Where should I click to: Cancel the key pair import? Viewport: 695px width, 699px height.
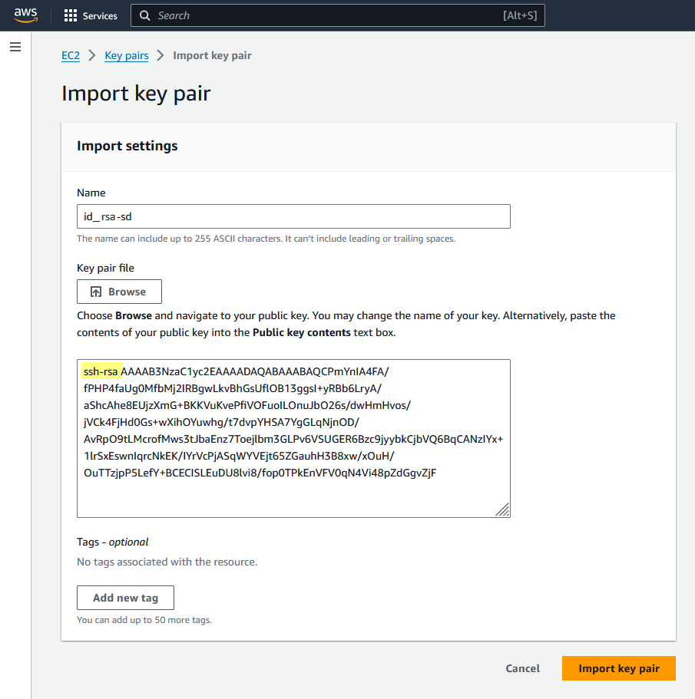[x=522, y=668]
